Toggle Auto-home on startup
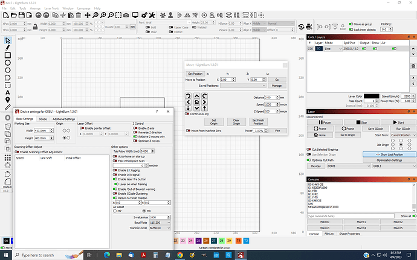 tap(115, 156)
